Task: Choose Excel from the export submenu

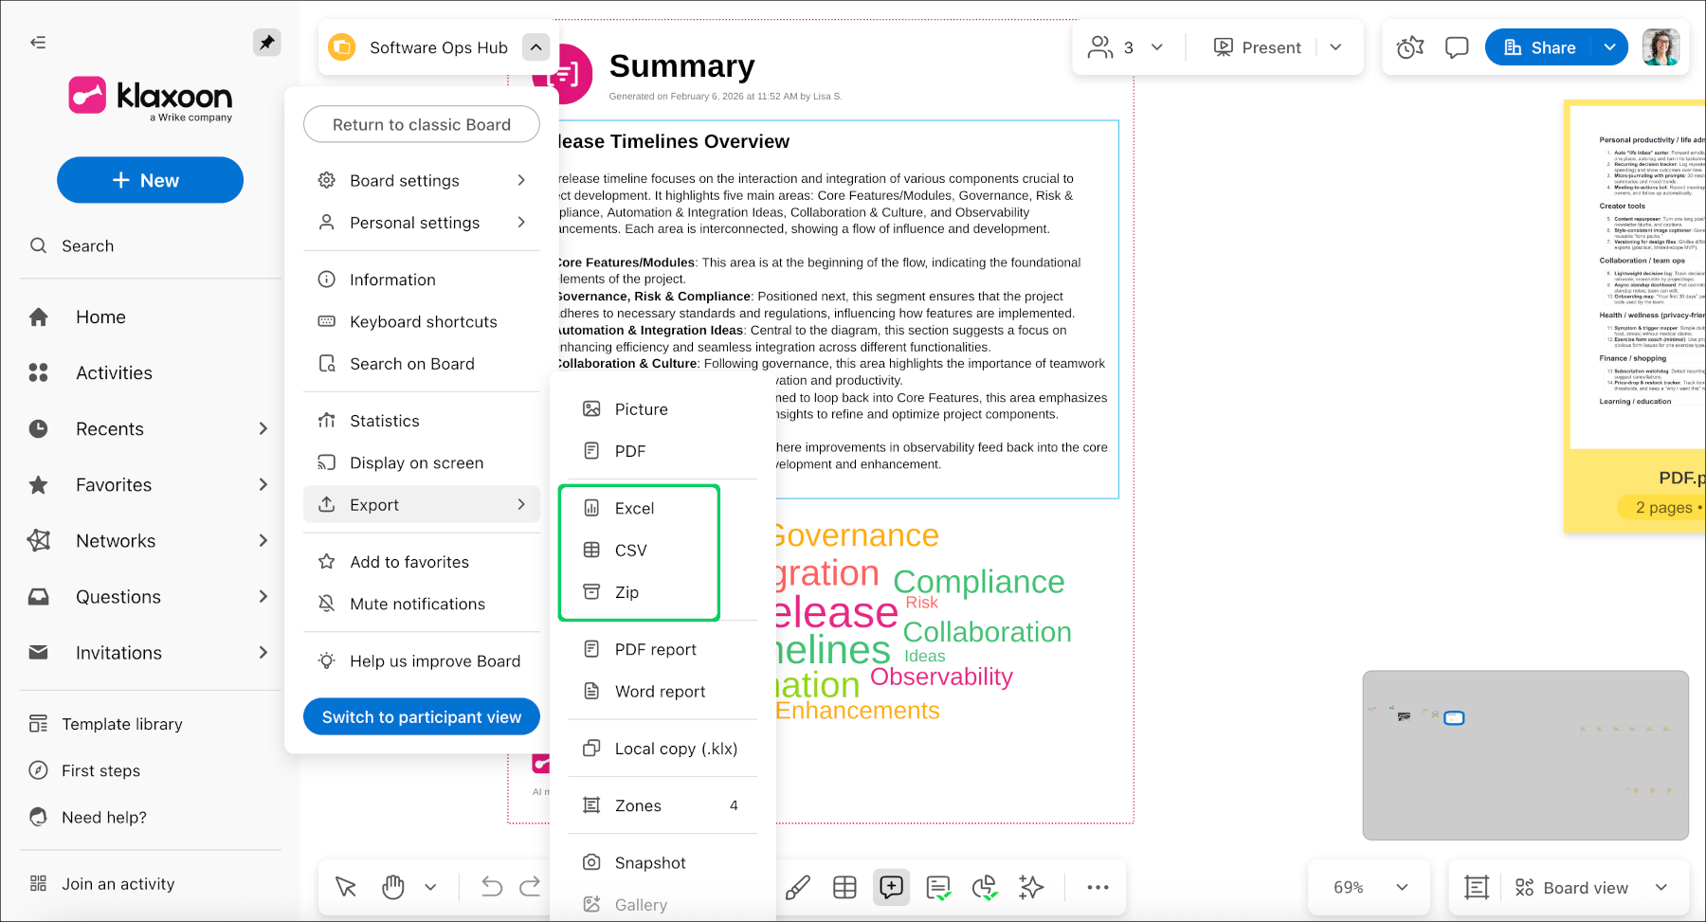Action: click(x=634, y=508)
